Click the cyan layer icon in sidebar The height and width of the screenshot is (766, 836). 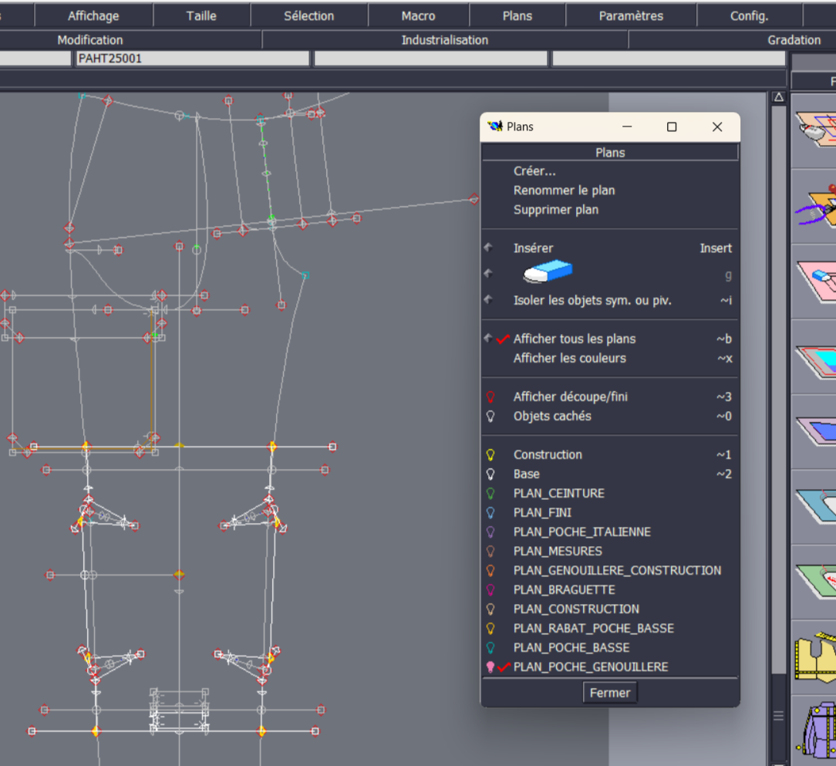[x=816, y=360]
